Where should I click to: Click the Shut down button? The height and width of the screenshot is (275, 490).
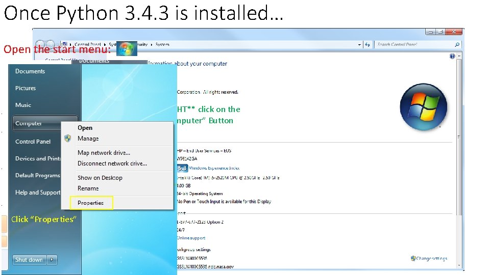29,259
